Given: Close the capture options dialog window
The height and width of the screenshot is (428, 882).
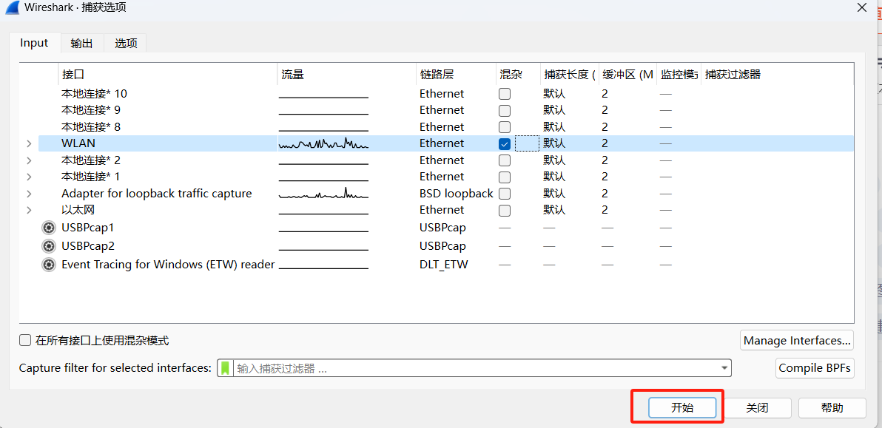Looking at the screenshot, I should tap(861, 7).
